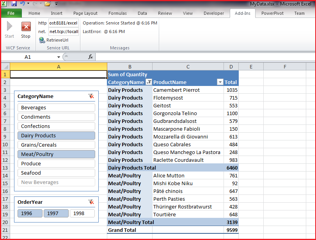316x240 pixels.
Task: Select the row 13 header
Action: (5, 168)
